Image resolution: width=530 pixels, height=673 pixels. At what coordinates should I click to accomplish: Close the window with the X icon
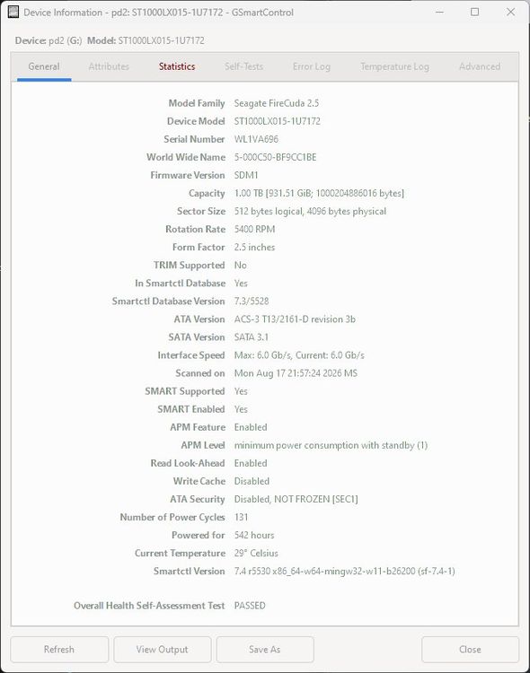tap(510, 12)
